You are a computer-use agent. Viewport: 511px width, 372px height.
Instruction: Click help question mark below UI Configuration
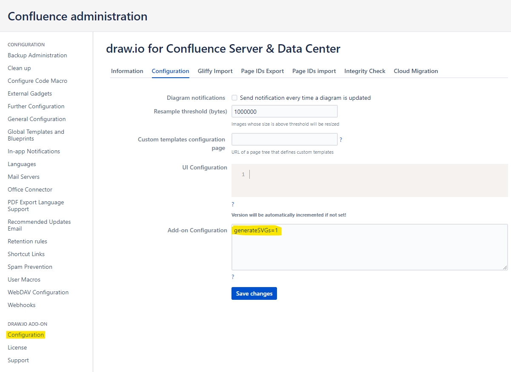point(233,204)
